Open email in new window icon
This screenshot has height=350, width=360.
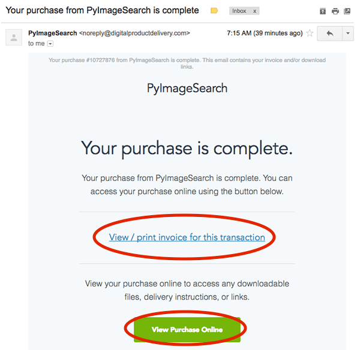pyautogui.click(x=347, y=11)
